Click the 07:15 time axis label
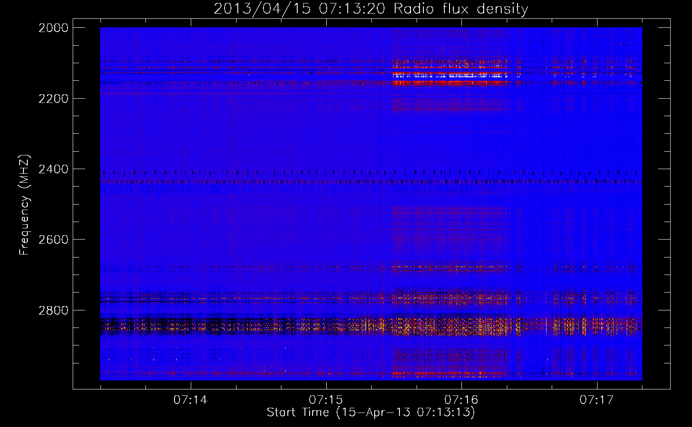 pyautogui.click(x=326, y=400)
